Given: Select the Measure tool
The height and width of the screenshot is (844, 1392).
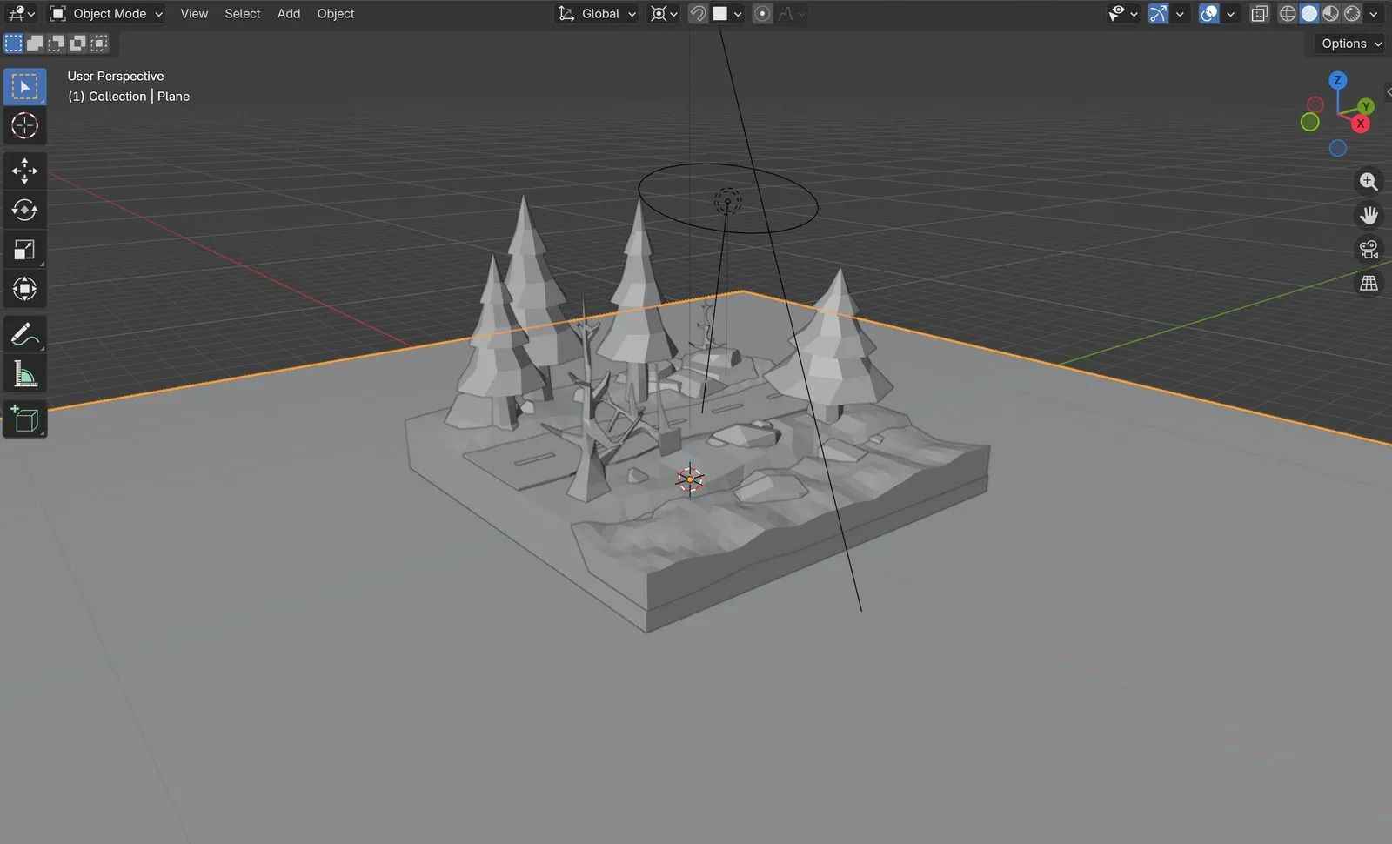Looking at the screenshot, I should tap(24, 374).
